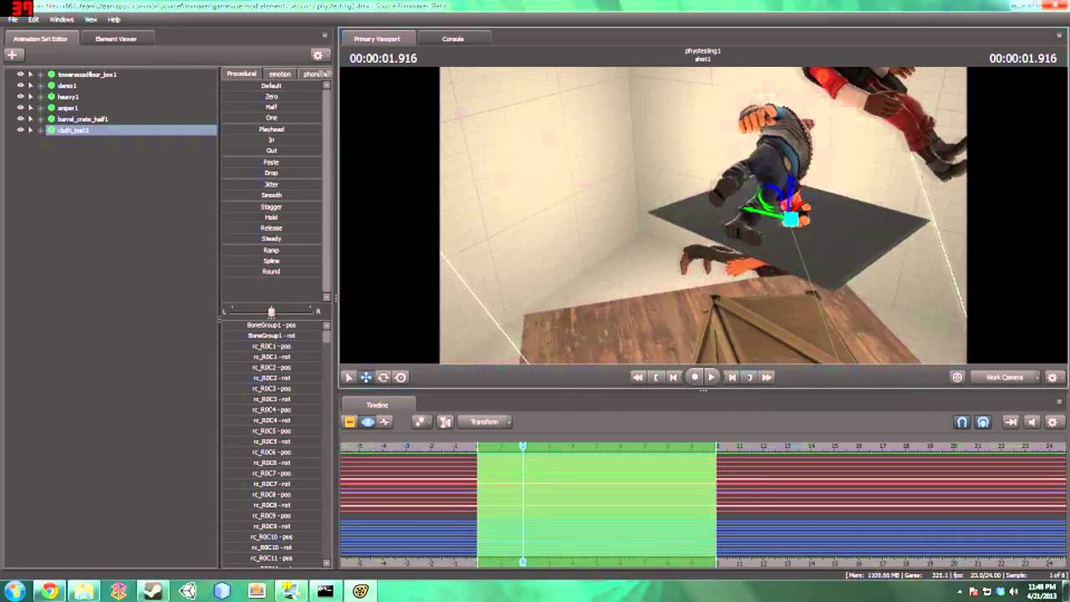
Task: Open the Windows menu
Action: 62,19
